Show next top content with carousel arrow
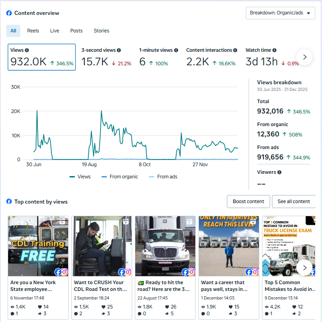The width and height of the screenshot is (322, 322). pyautogui.click(x=304, y=268)
